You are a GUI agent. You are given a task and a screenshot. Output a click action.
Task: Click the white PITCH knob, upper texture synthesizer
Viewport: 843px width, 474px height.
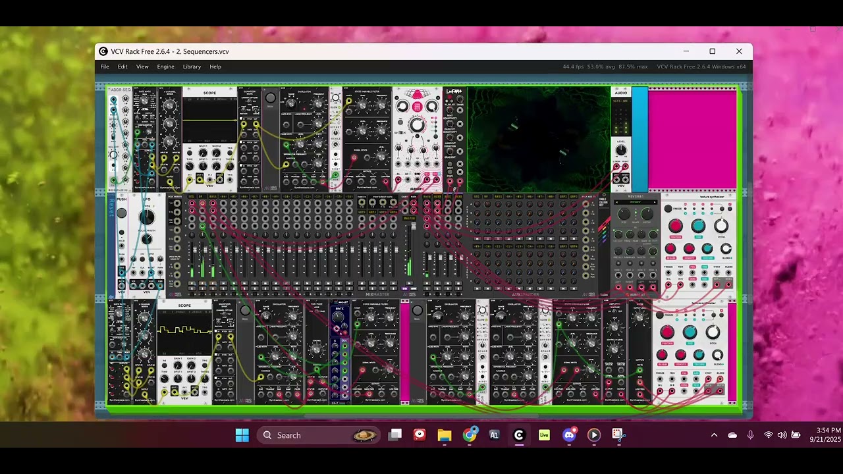721,226
